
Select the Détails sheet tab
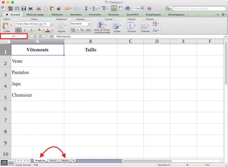point(65,161)
